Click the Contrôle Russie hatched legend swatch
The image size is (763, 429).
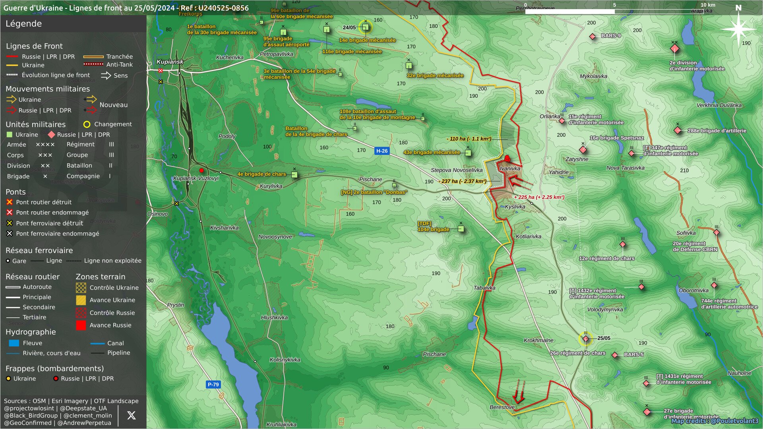click(81, 313)
